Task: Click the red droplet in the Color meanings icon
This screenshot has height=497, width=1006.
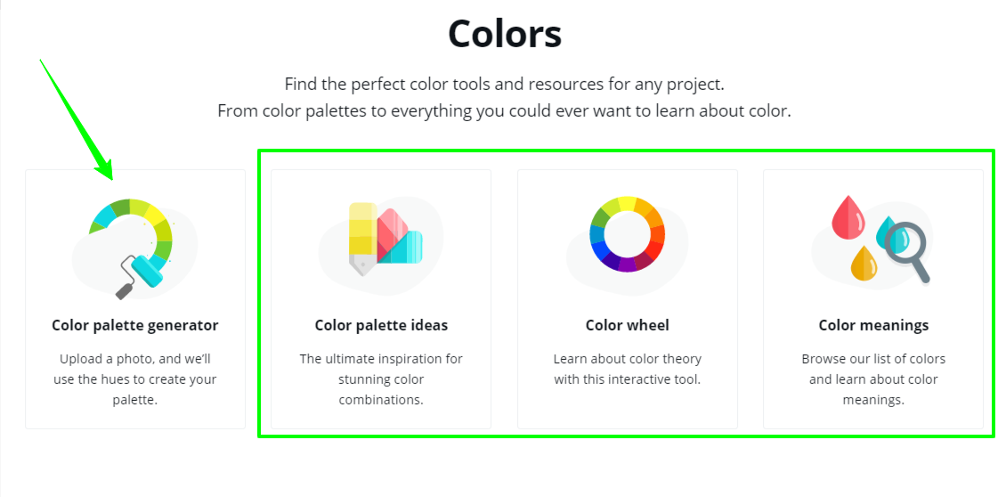Action: (848, 218)
